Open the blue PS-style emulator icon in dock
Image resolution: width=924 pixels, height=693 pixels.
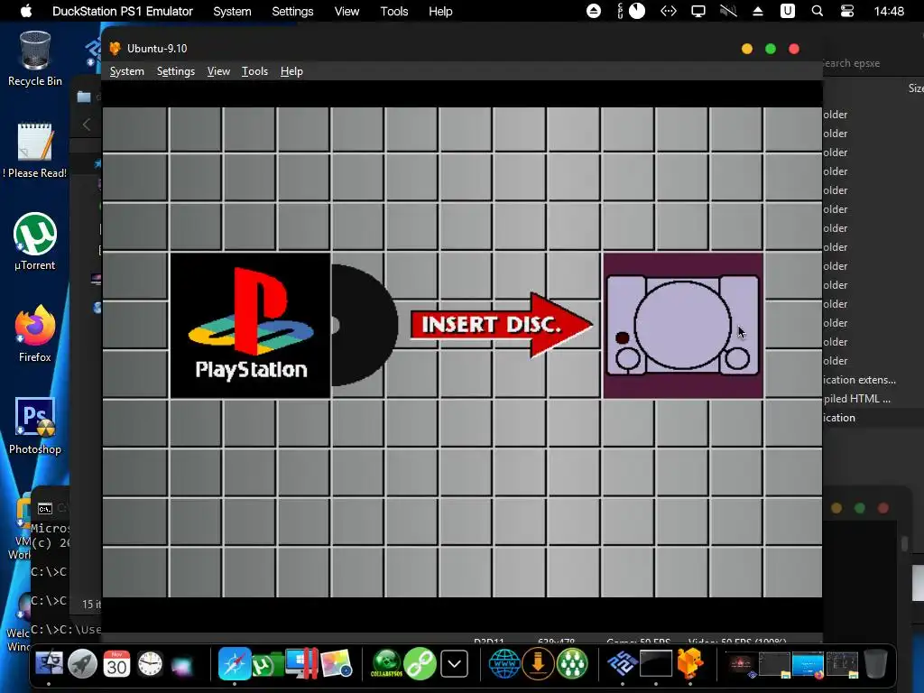point(623,664)
